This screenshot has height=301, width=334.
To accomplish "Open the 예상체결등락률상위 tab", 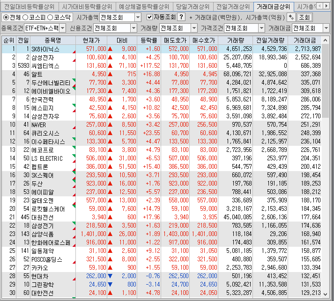I will (x=144, y=7).
